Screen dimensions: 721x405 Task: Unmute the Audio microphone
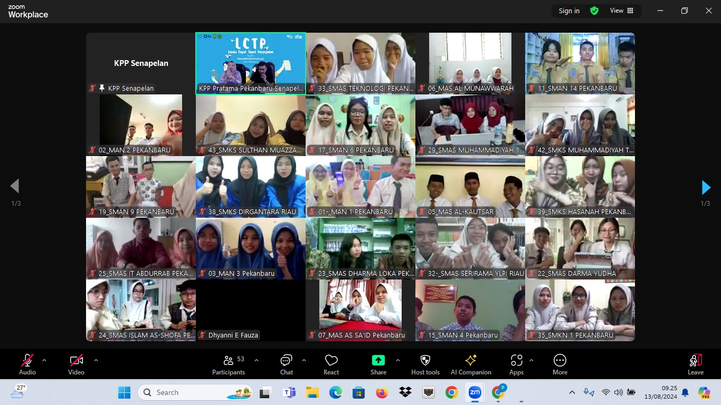point(27,364)
